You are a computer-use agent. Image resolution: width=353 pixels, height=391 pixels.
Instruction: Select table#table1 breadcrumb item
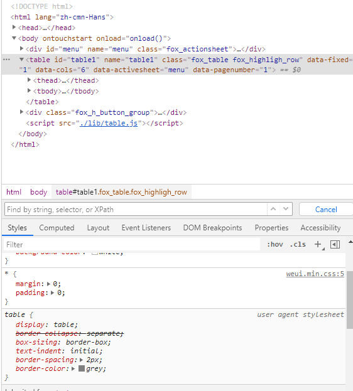pyautogui.click(x=121, y=192)
